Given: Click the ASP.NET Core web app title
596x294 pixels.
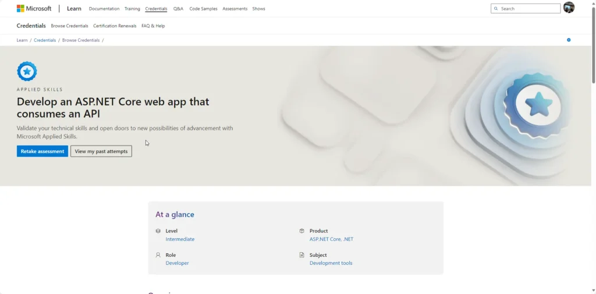Looking at the screenshot, I should pos(113,108).
